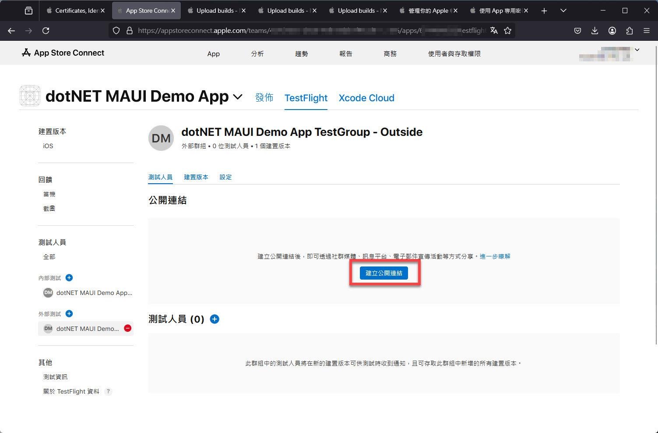This screenshot has width=658, height=433.
Task: Open the account menu chevron at top right
Action: pos(637,50)
